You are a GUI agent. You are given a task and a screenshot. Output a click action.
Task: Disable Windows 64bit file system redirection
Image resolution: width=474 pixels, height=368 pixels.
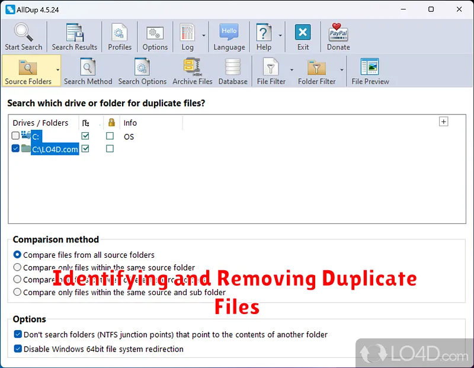coord(18,349)
